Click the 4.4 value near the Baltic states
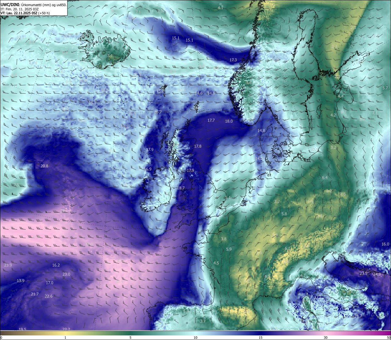The image size is (391, 340). (341, 96)
